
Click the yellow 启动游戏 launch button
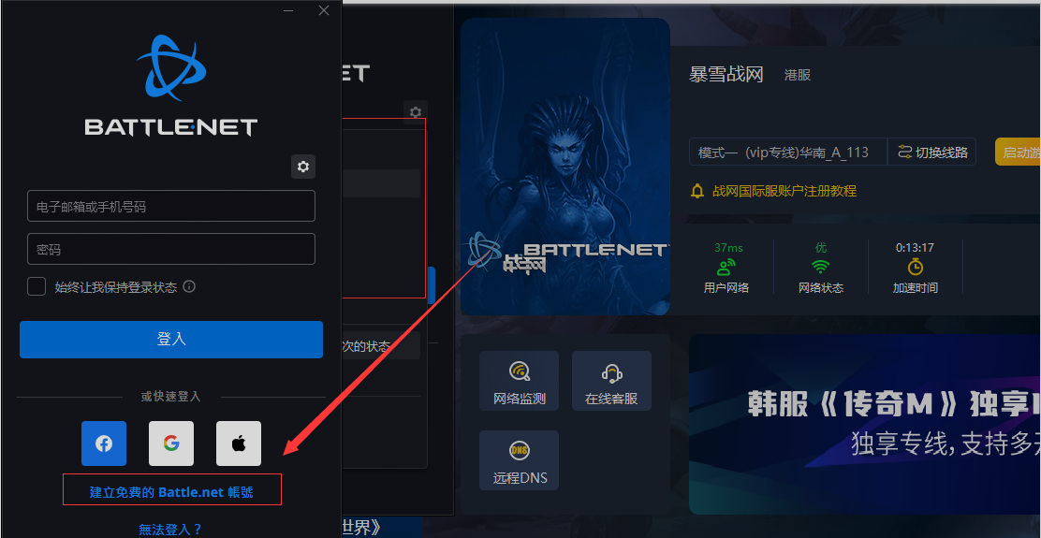[1018, 152]
